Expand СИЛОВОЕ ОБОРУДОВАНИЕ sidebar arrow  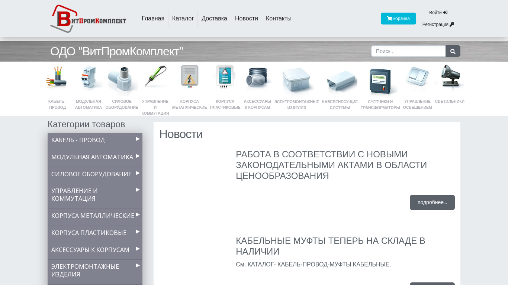click(x=138, y=173)
